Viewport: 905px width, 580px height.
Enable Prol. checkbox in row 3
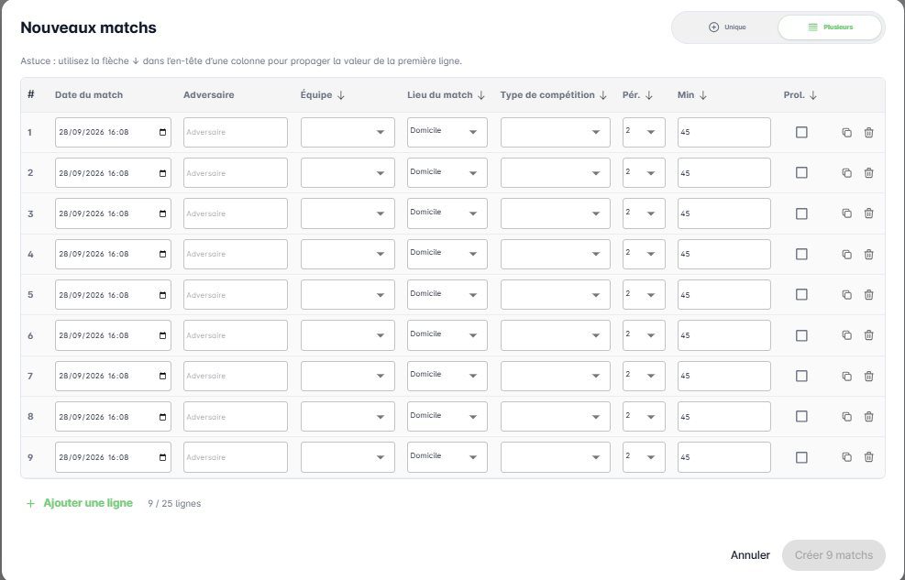point(801,213)
